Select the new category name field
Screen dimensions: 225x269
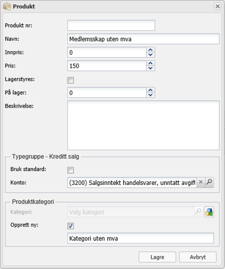140,238
